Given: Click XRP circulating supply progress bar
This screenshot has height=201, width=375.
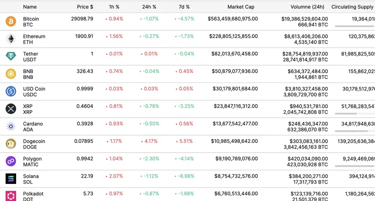Looking at the screenshot, I should pyautogui.click(x=355, y=114).
